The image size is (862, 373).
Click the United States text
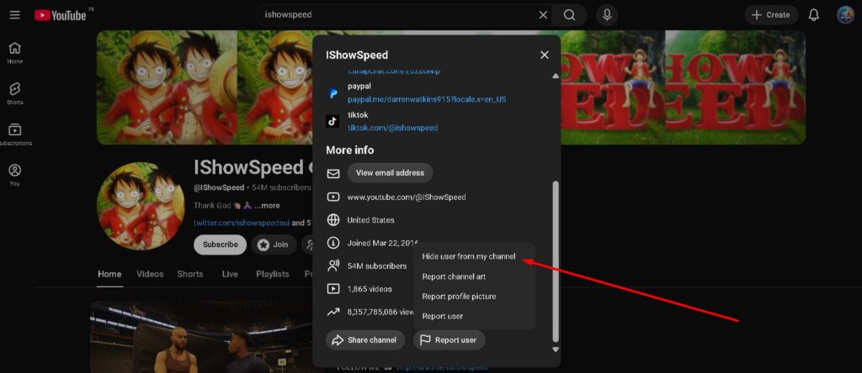(370, 220)
